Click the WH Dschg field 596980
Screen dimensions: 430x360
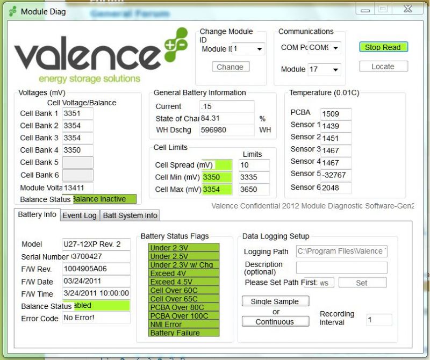227,130
